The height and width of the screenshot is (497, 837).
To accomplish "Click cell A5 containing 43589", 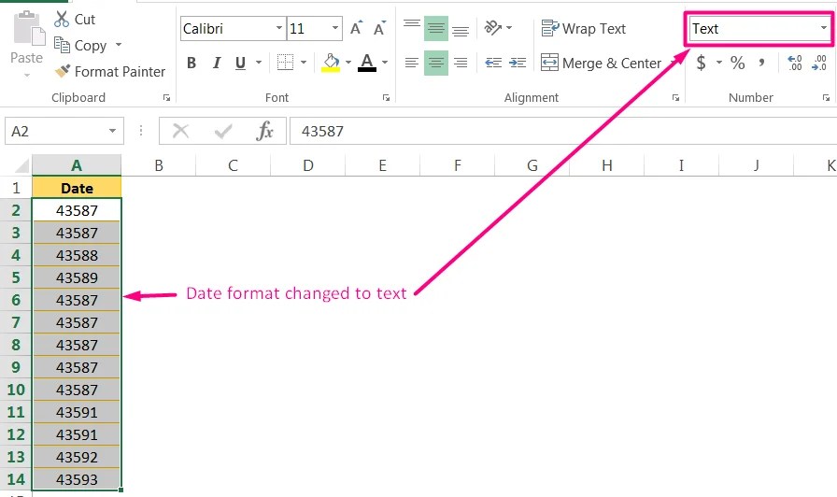I will click(x=77, y=277).
